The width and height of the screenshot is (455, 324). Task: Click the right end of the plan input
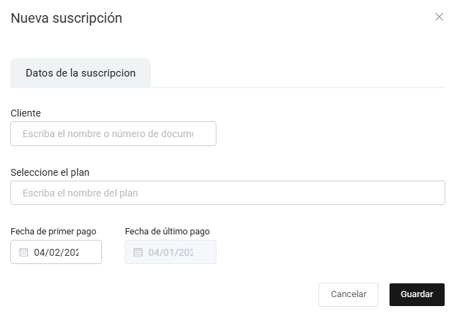click(x=431, y=193)
